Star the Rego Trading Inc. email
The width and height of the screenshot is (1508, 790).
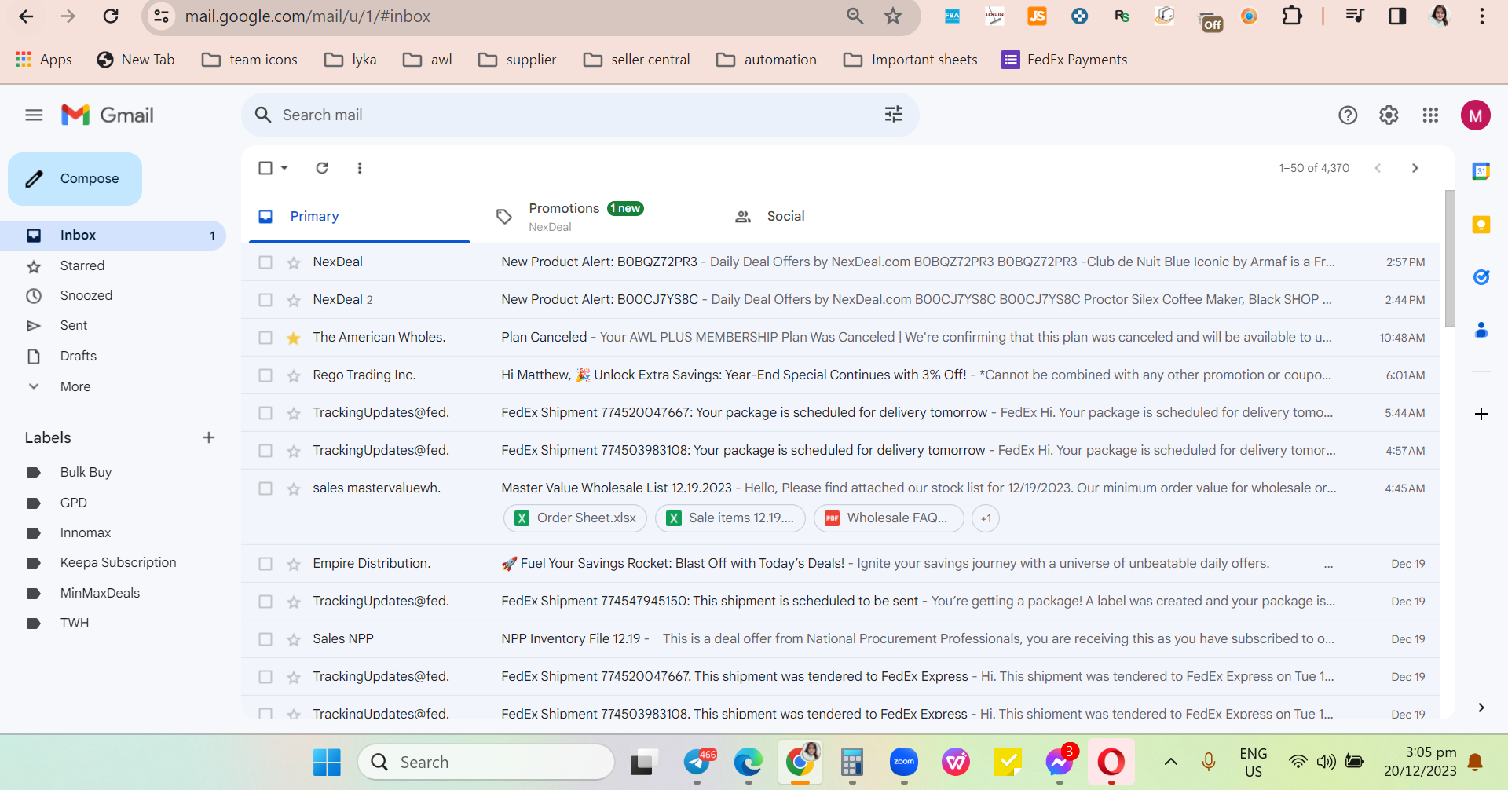pyautogui.click(x=294, y=375)
